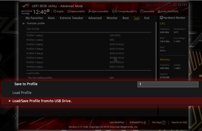Select the Profile 3 status row
The width and height of the screenshot is (202, 131).
(89, 44)
